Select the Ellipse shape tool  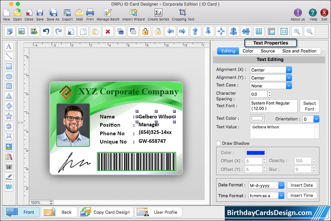point(9,76)
